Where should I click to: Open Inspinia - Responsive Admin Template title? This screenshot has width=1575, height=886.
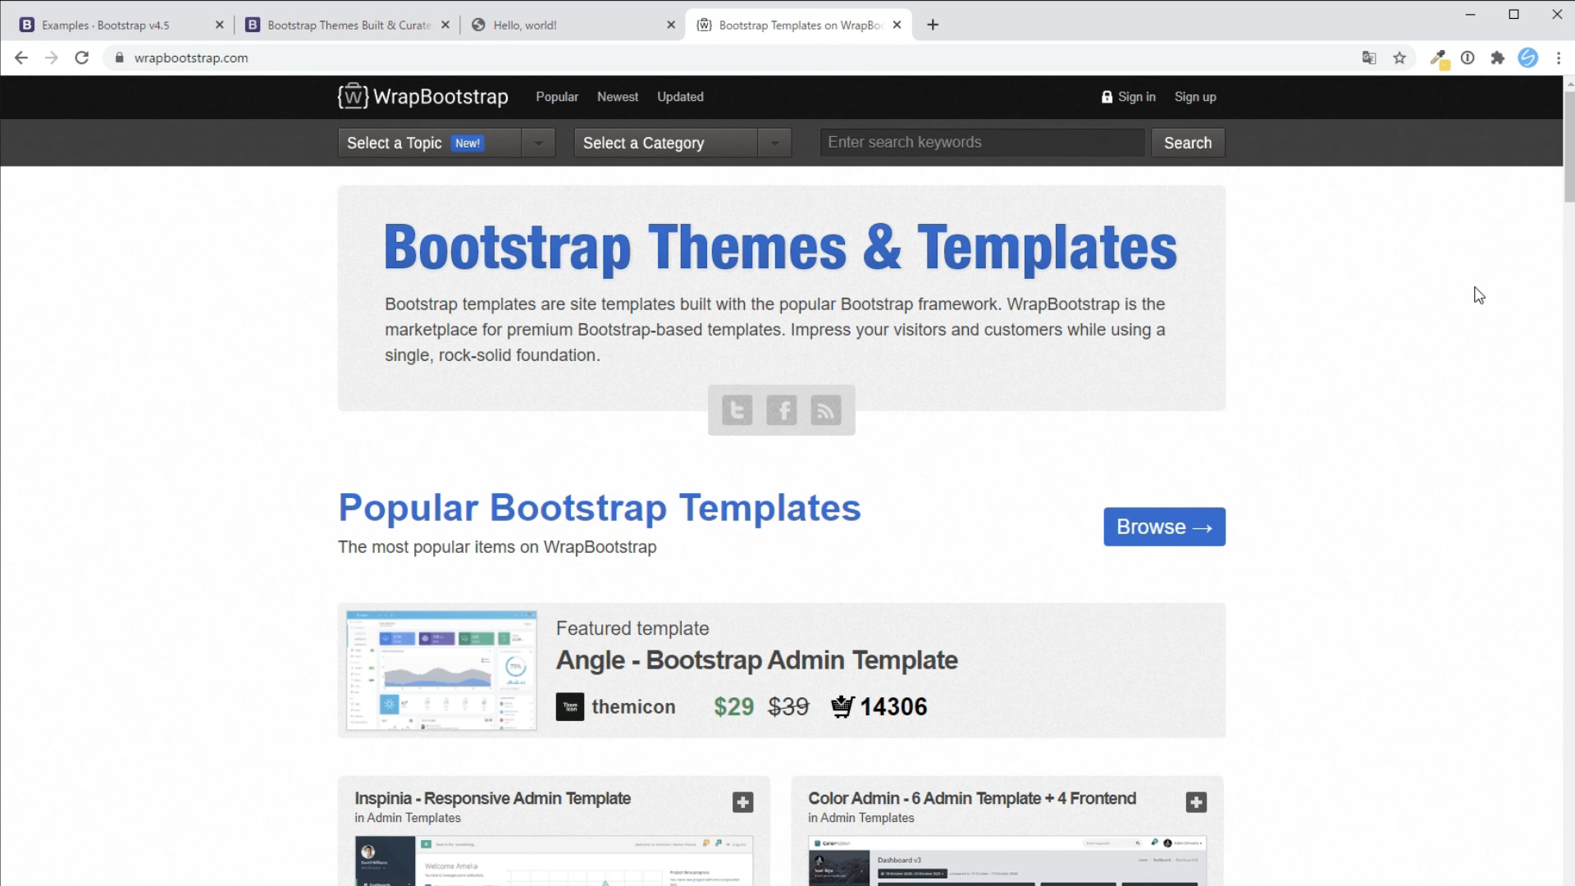(x=492, y=798)
